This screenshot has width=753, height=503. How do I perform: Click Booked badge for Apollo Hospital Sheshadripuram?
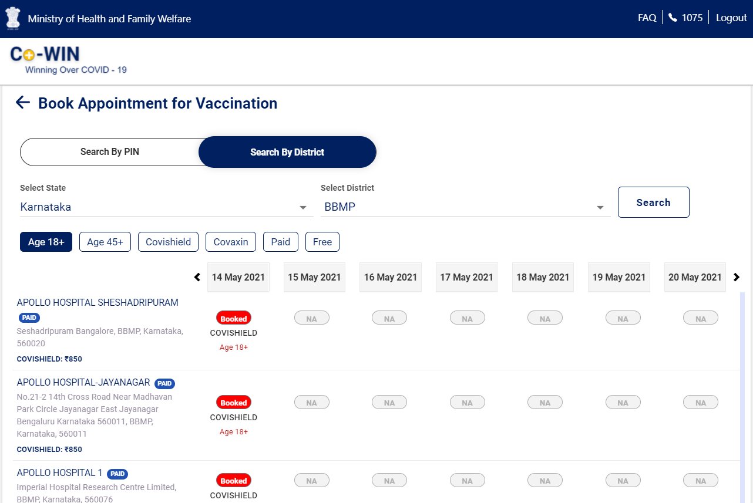coord(234,318)
